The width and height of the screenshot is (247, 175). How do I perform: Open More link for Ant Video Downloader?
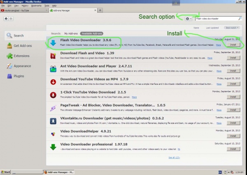(219, 71)
